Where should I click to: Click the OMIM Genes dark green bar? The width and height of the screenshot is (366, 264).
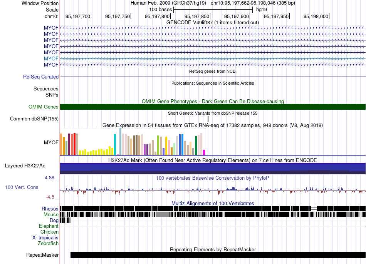213,107
